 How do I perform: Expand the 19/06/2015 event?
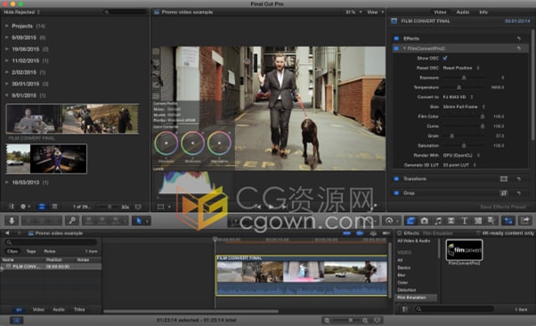point(6,49)
